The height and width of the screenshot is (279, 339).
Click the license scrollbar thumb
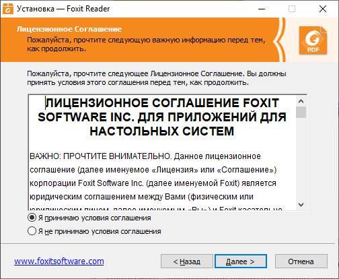pyautogui.click(x=301, y=112)
